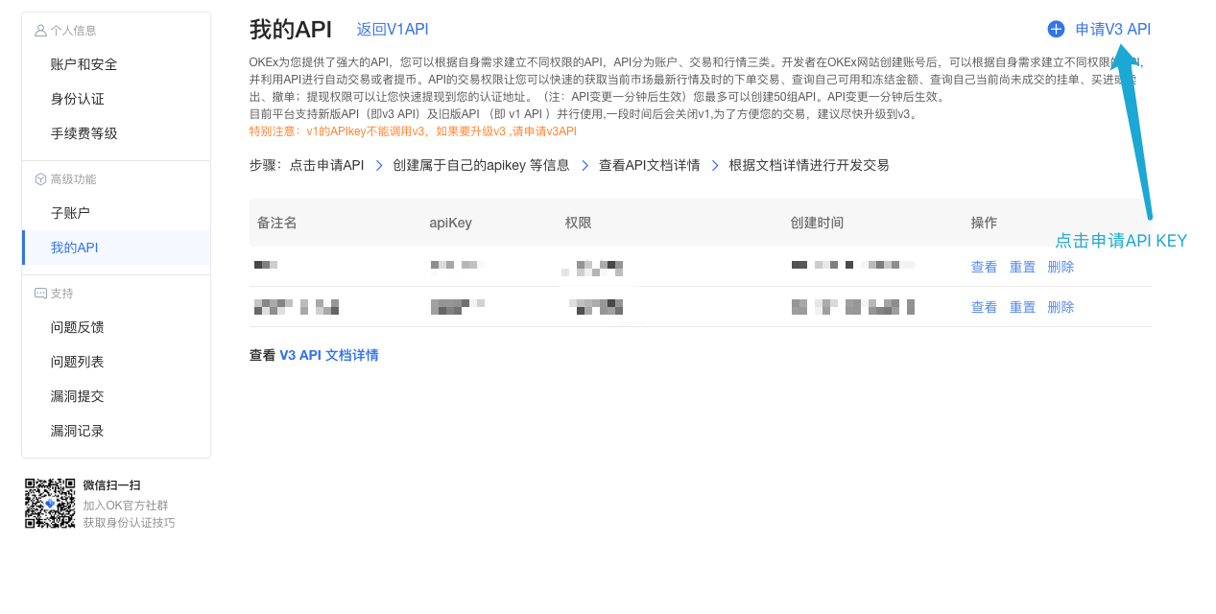Open 漏洞记录 in the sidebar
Screen dimensions: 1216x614
click(77, 431)
